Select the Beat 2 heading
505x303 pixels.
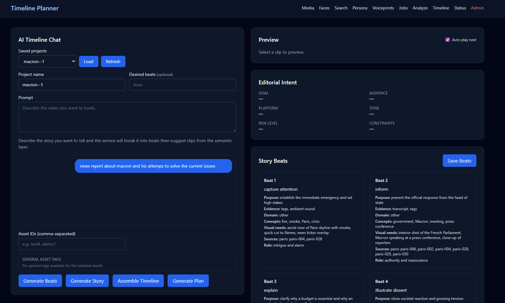pos(381,180)
